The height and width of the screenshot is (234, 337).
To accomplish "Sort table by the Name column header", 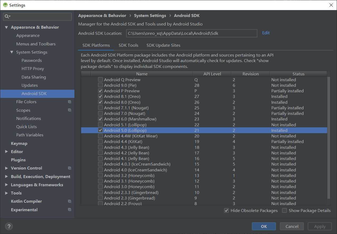I will pyautogui.click(x=142, y=74).
